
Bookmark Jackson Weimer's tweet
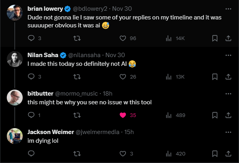coord(215,153)
